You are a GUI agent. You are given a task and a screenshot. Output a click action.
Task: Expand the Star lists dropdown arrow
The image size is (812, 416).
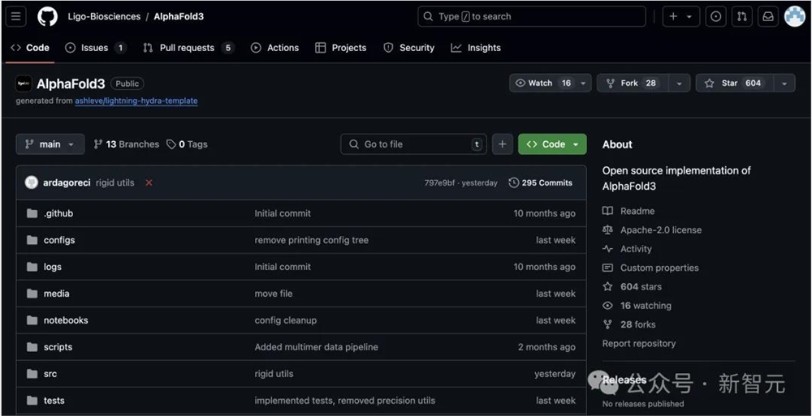tap(784, 83)
